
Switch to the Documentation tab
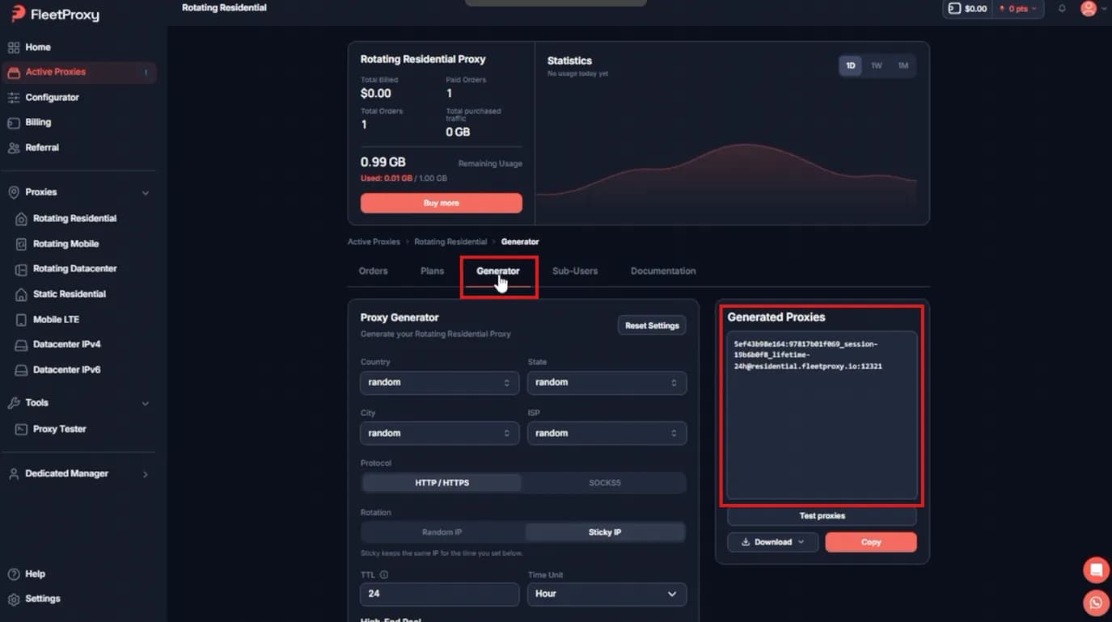(663, 271)
